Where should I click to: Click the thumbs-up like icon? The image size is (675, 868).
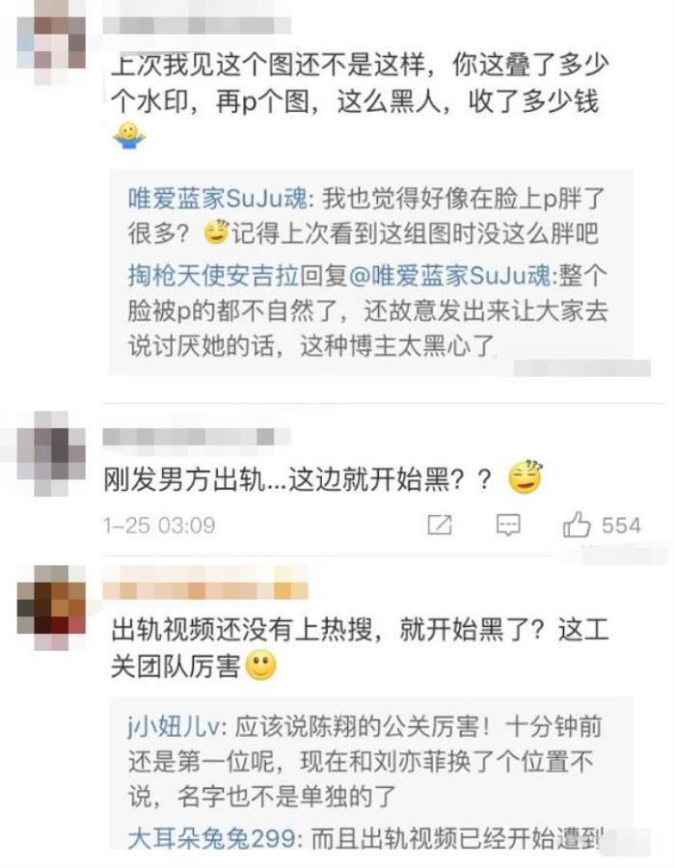[x=576, y=525]
